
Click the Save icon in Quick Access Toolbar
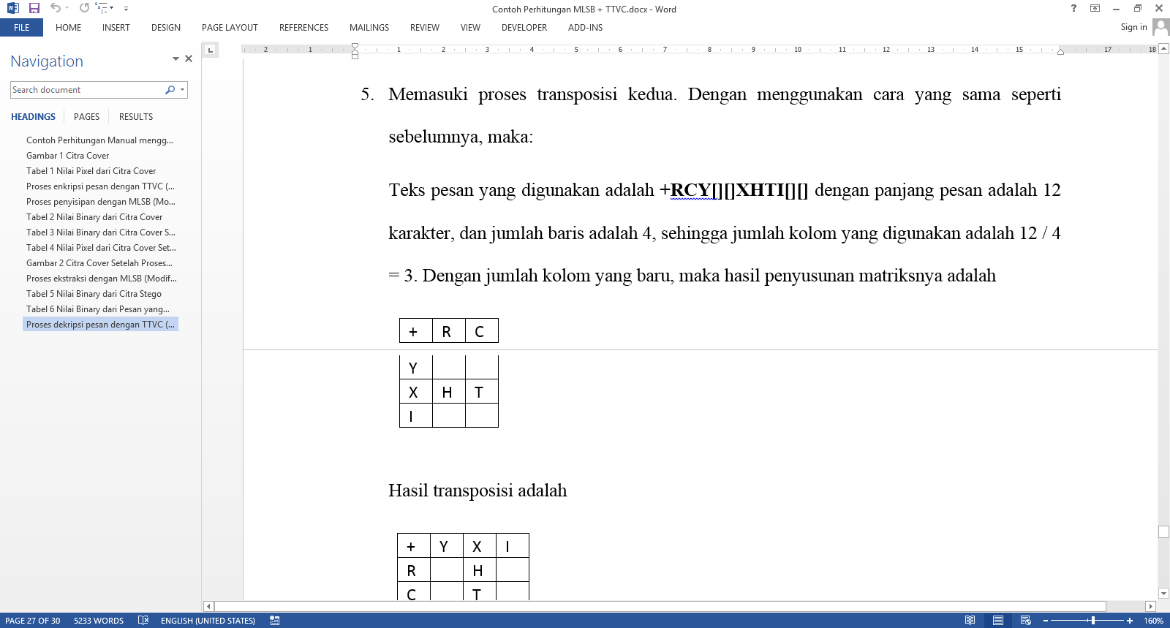pyautogui.click(x=34, y=8)
